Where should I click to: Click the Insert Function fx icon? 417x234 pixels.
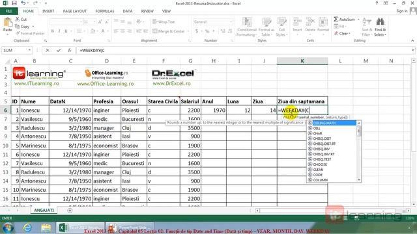click(70, 50)
